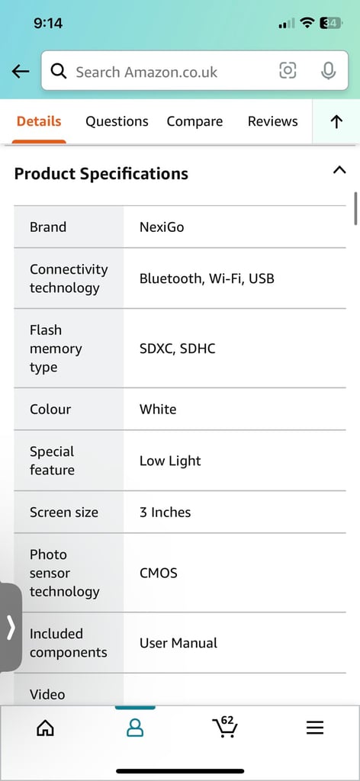This screenshot has width=360, height=781.
Task: Open the hamburger menu icon
Action: click(x=315, y=728)
